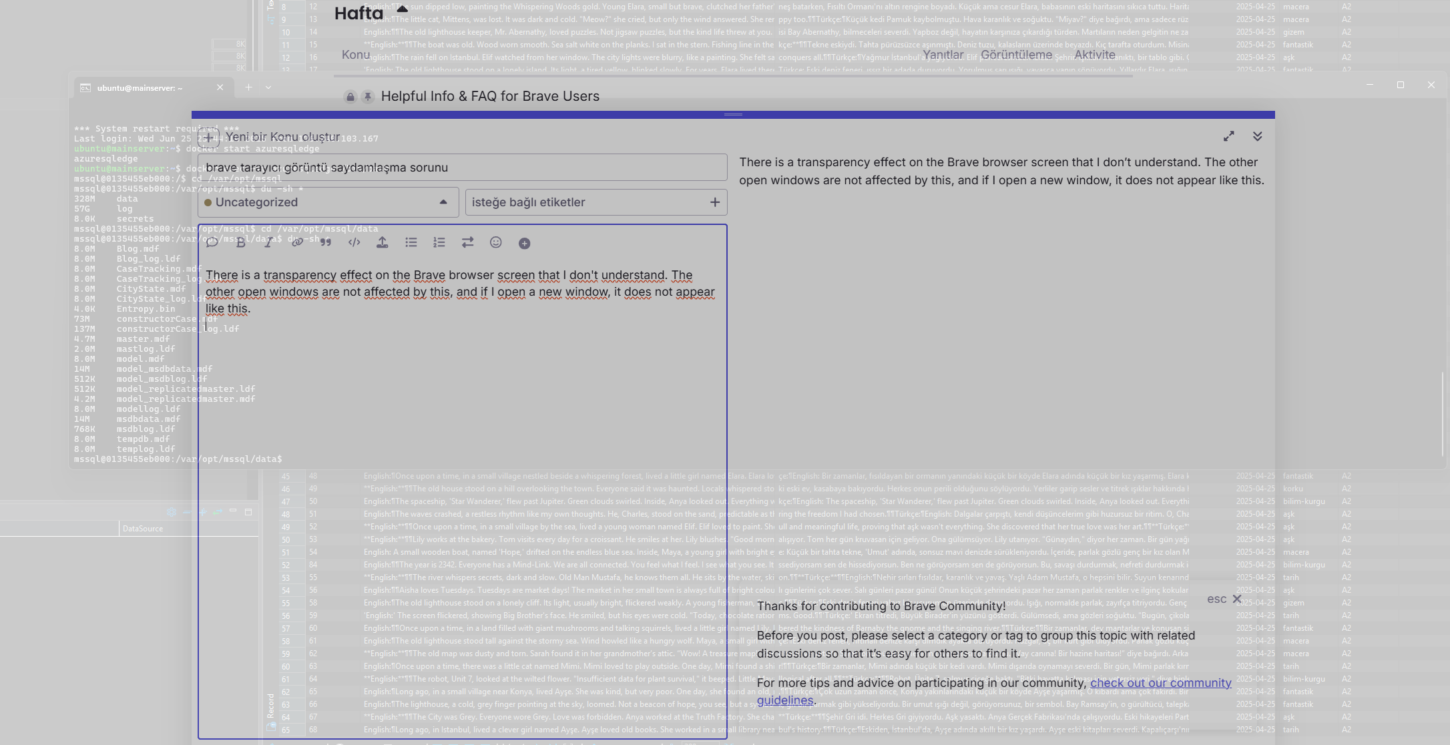Image resolution: width=1450 pixels, height=745 pixels.
Task: Insert a hyperlink via the composer toolbar
Action: (297, 243)
